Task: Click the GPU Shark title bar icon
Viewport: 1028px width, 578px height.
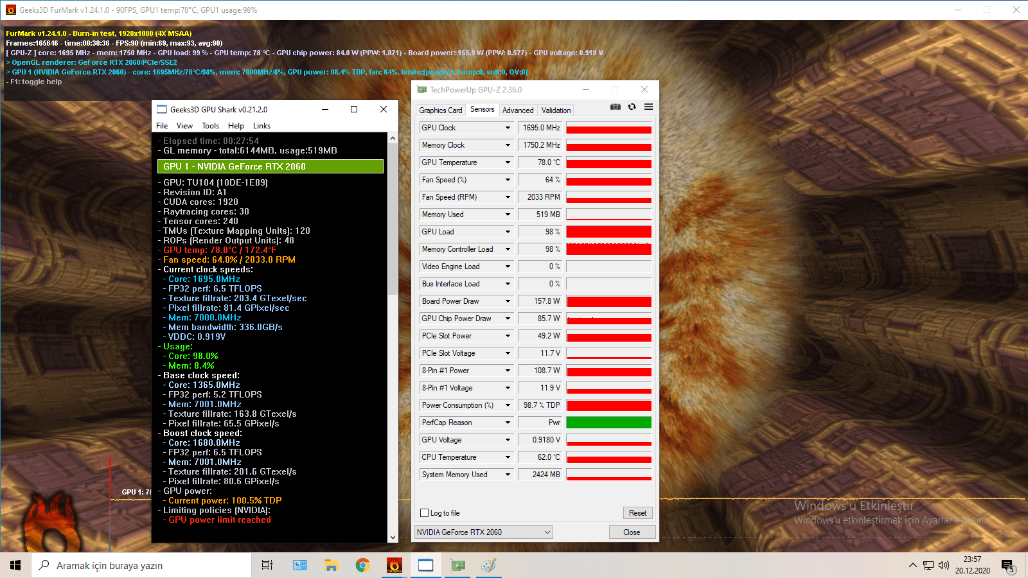Action: [162, 110]
